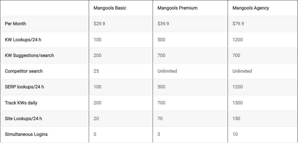Click the $29.9 Basic price cell
298x144 pixels.
coord(99,24)
